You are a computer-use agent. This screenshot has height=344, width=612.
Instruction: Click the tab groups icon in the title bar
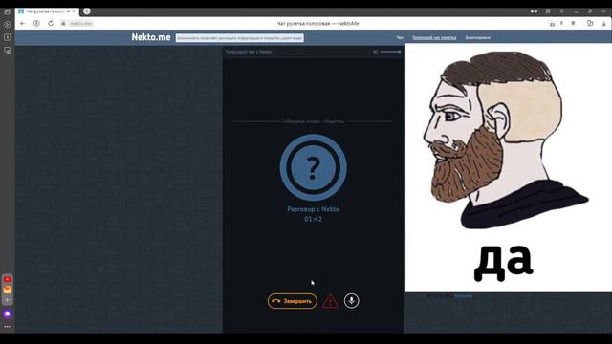tap(548, 11)
